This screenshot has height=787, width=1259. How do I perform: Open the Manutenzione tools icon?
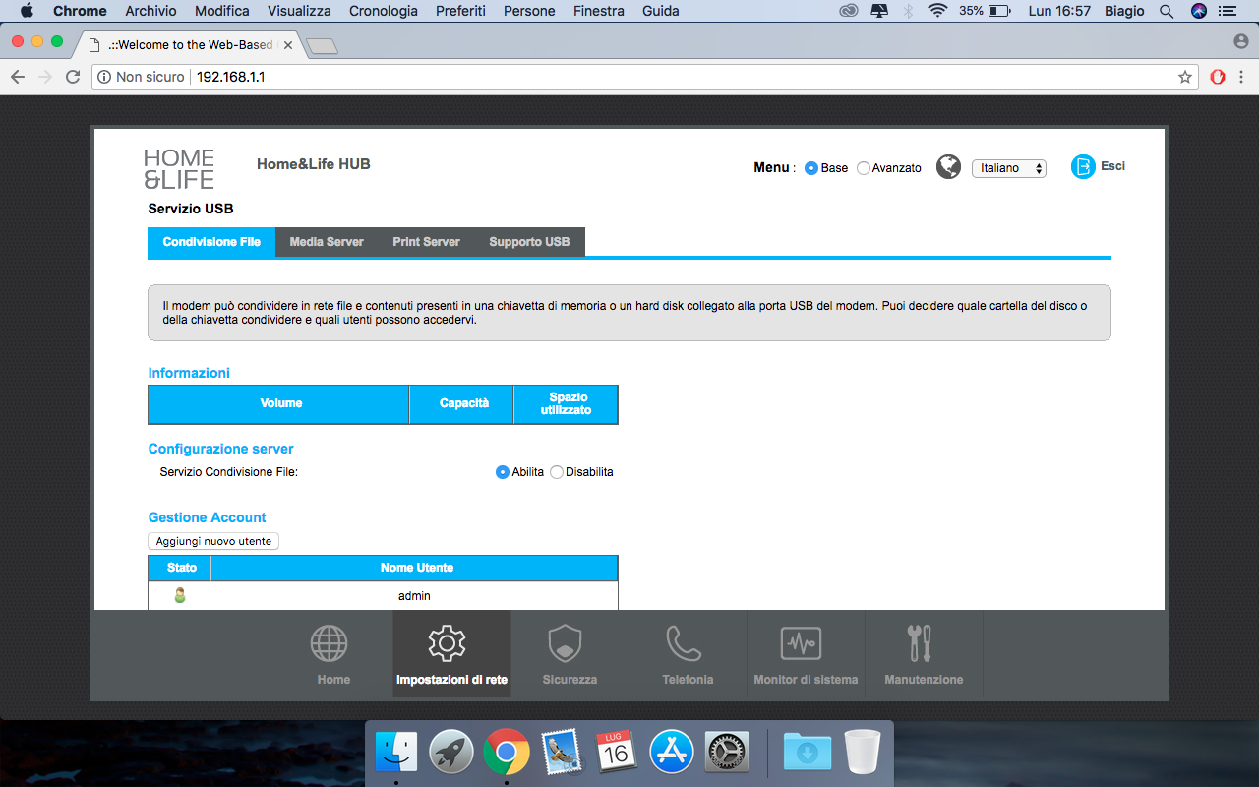pos(919,643)
